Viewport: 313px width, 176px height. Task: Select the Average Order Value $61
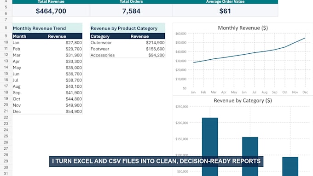click(x=225, y=11)
